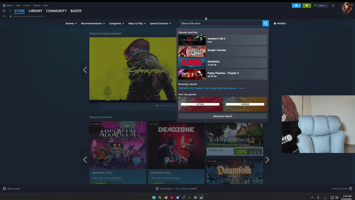Expand the Special Sections dropdown
This screenshot has width=355, height=200.
point(161,23)
